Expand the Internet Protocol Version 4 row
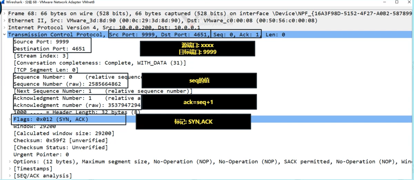Image resolution: width=414 pixels, height=180 pixels. pyautogui.click(x=4, y=27)
